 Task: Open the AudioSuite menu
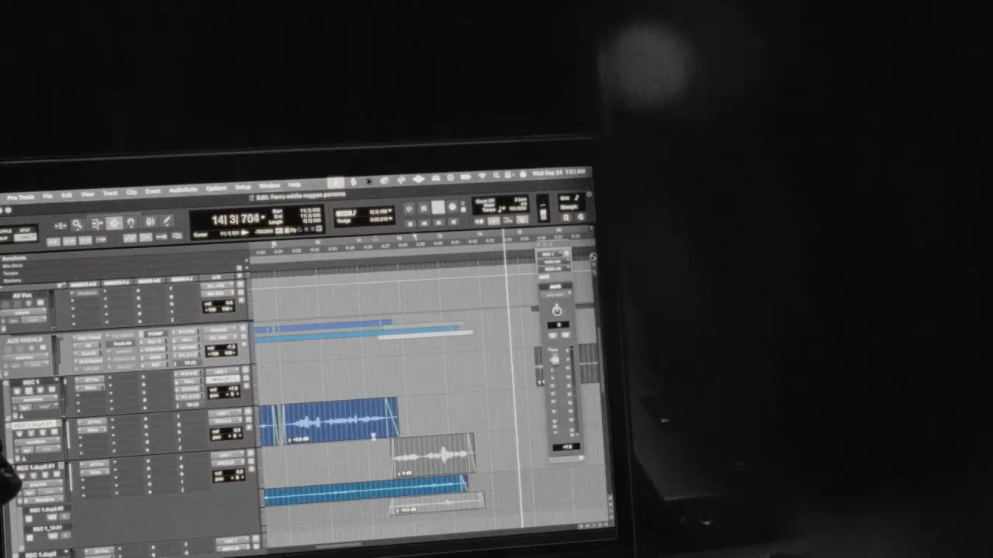point(183,190)
